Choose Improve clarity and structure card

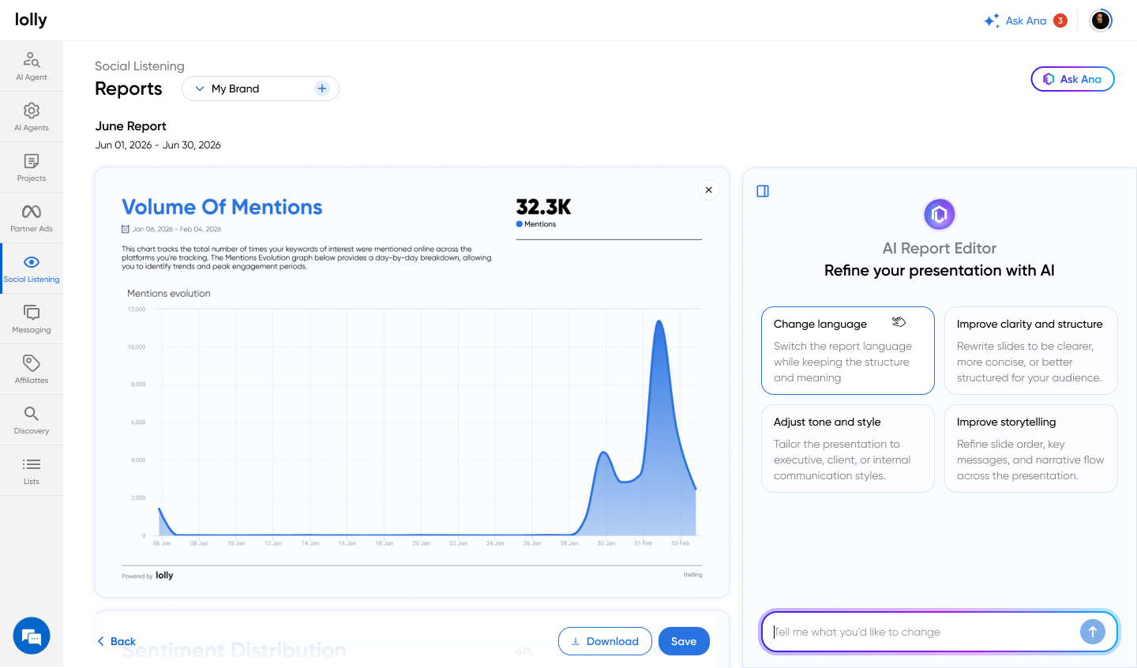(1031, 351)
